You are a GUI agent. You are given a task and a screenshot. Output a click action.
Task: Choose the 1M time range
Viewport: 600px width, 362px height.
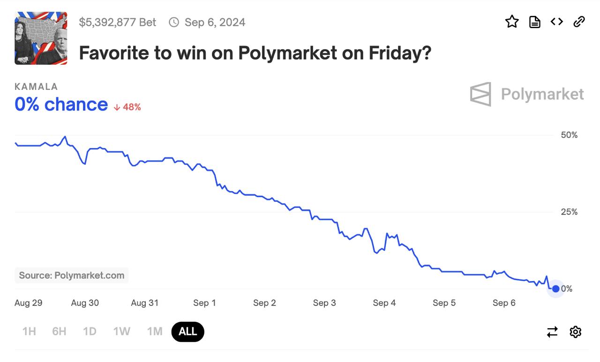(x=155, y=332)
